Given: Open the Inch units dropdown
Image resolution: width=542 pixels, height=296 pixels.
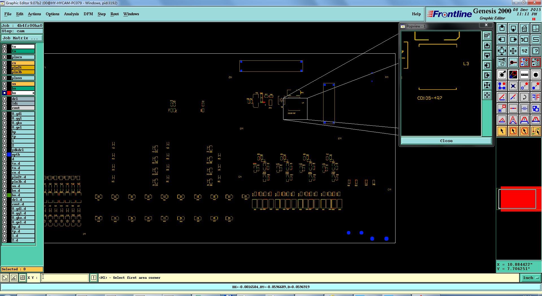Looking at the screenshot, I should tap(531, 278).
